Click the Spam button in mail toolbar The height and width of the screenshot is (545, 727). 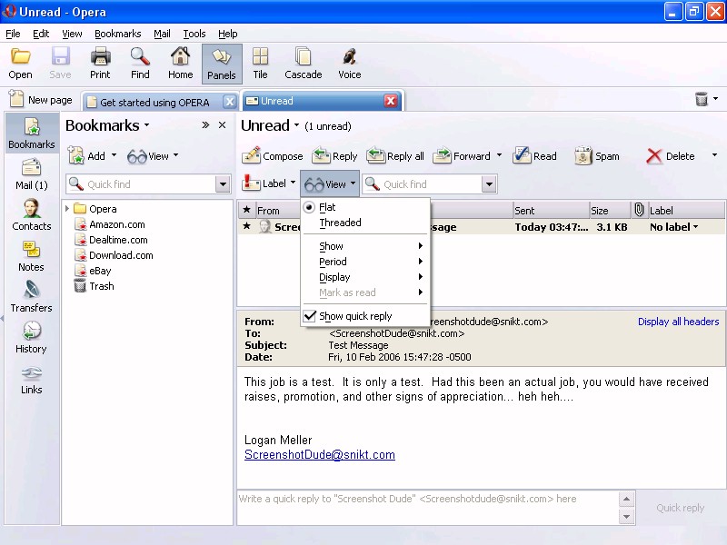click(x=597, y=156)
